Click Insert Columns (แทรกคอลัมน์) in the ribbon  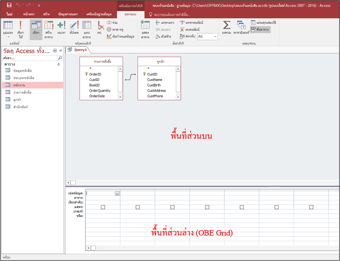click(x=191, y=22)
